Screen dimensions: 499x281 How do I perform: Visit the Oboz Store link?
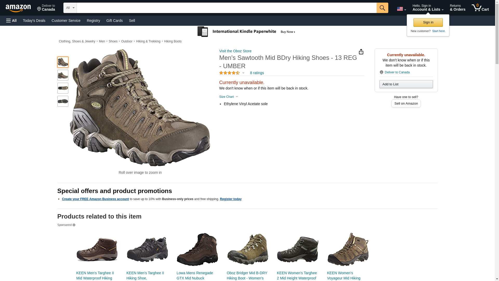point(235,51)
